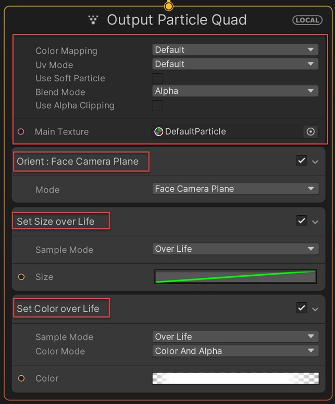Click the Main Texture input port circle
This screenshot has height=404, width=335.
pos(21,132)
